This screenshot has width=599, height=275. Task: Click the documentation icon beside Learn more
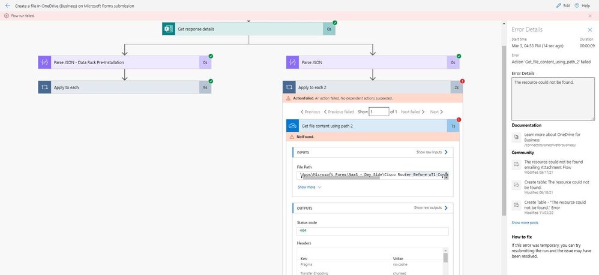click(x=516, y=137)
